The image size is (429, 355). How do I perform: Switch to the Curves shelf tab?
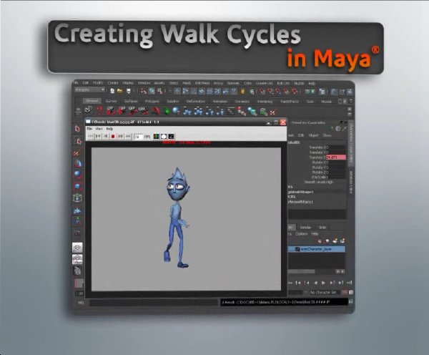pyautogui.click(x=111, y=101)
